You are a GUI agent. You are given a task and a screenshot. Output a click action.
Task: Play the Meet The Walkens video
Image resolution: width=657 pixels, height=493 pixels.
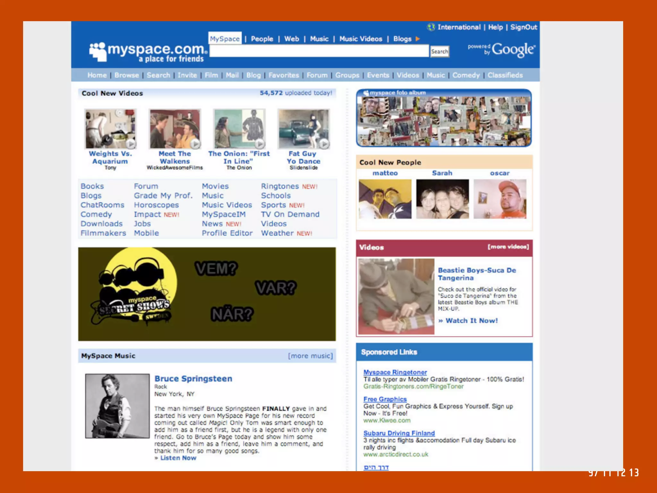pyautogui.click(x=195, y=143)
